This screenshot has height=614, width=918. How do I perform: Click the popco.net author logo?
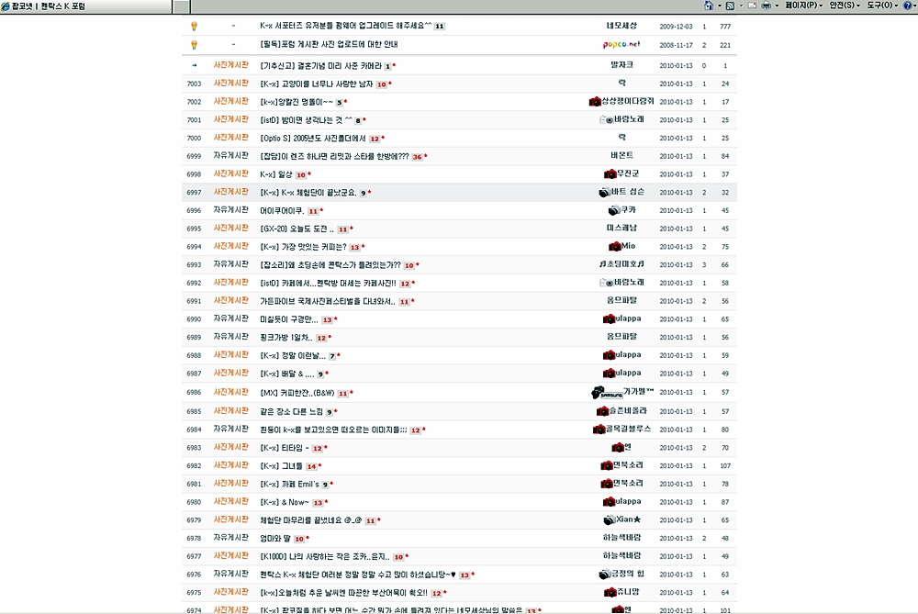[621, 44]
